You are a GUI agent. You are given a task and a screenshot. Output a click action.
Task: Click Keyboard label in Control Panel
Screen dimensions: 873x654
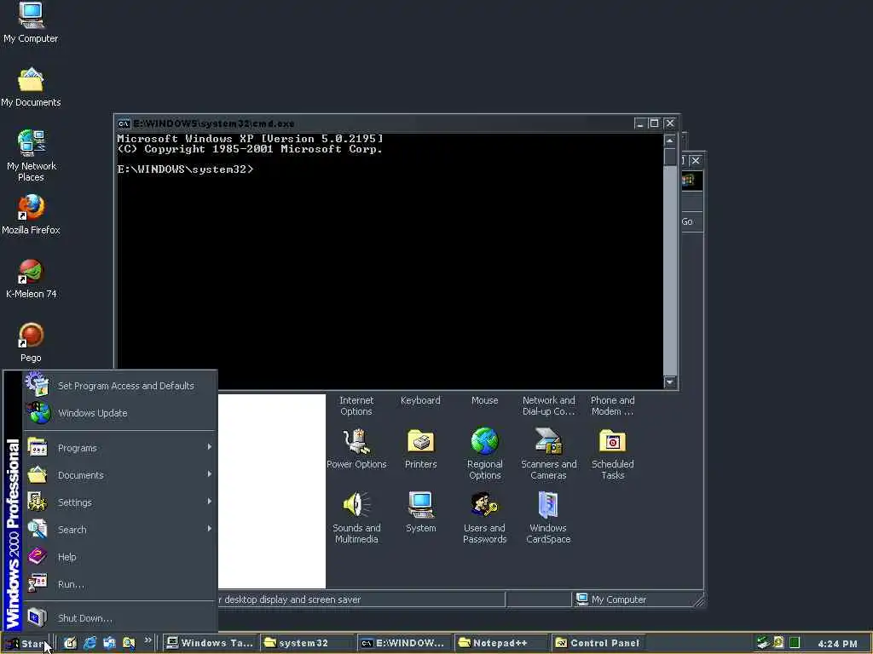coord(420,400)
